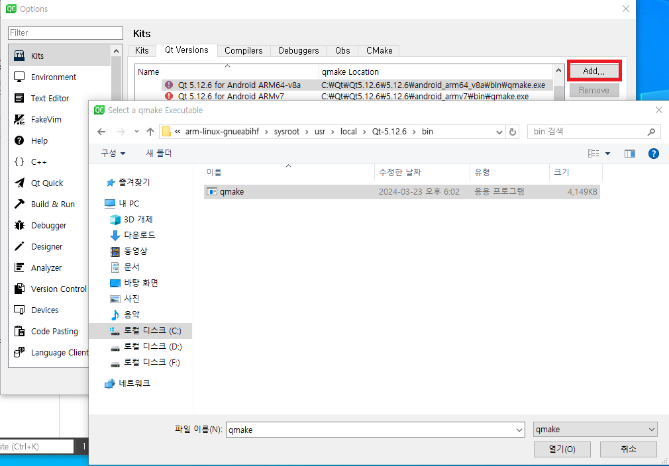Switch to the Compilers tab
This screenshot has height=466, width=669.
[x=244, y=50]
